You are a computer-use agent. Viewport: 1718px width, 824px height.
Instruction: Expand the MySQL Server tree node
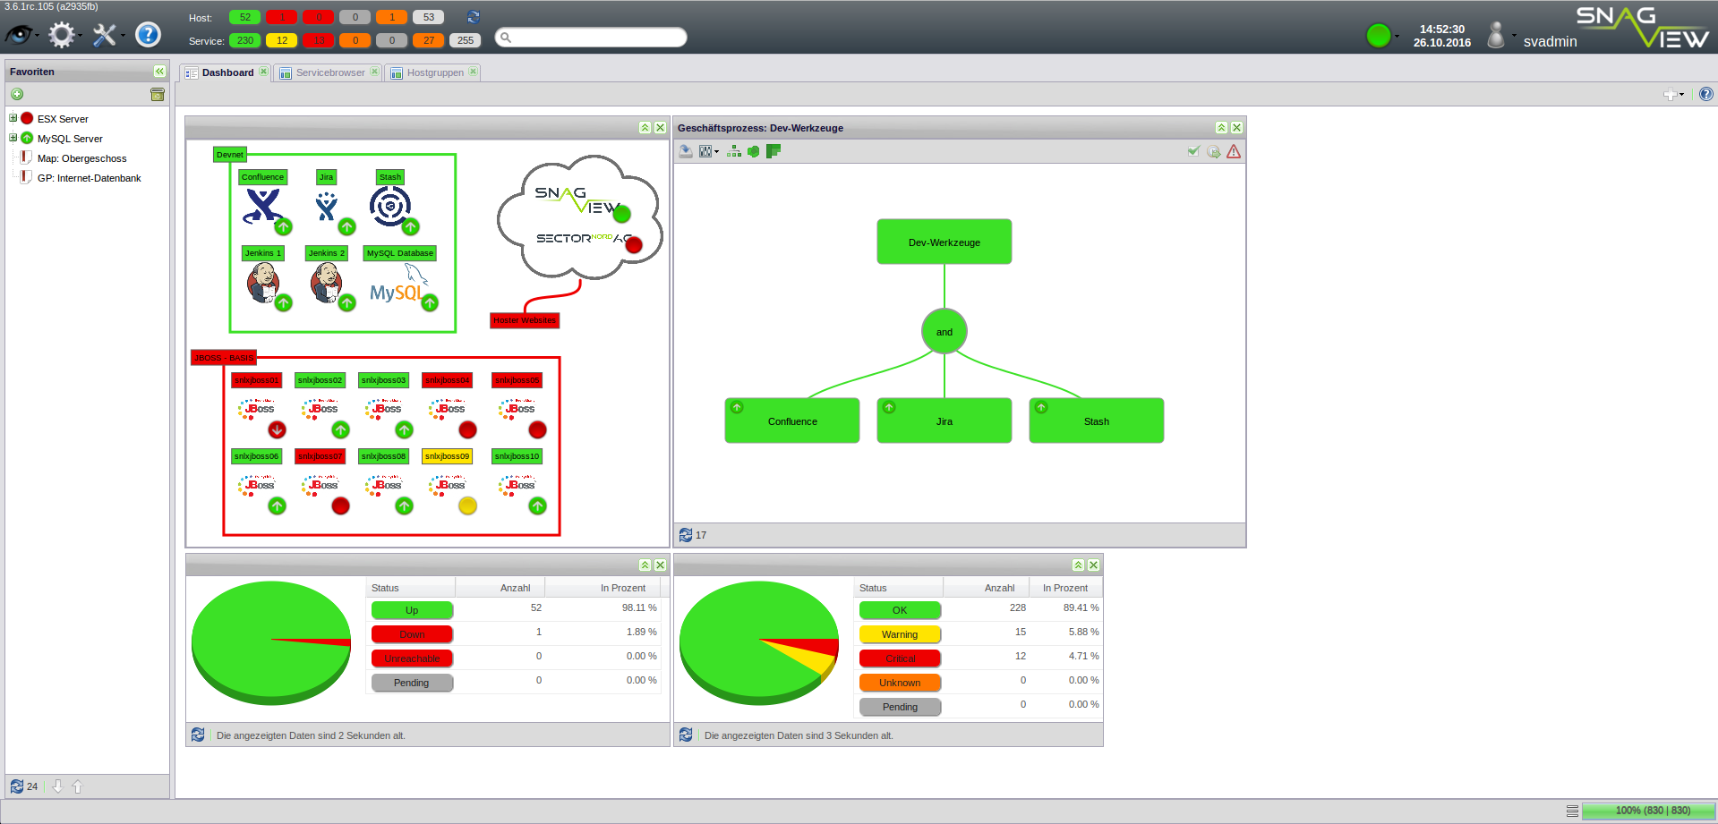pos(13,138)
